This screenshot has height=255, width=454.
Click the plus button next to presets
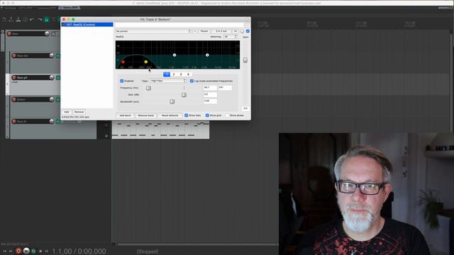(x=195, y=31)
